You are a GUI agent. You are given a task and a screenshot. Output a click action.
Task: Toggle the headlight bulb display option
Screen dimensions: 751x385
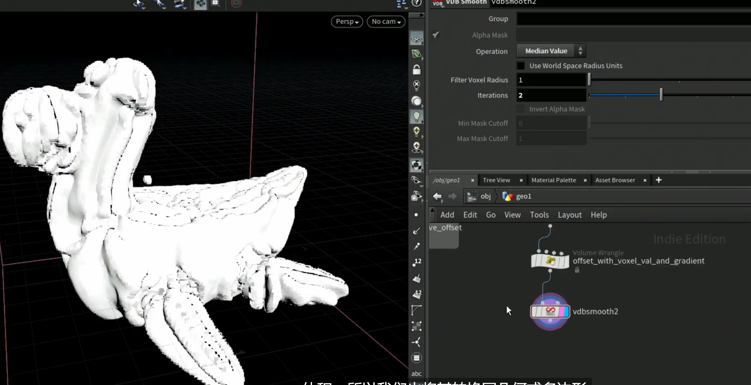tap(417, 116)
